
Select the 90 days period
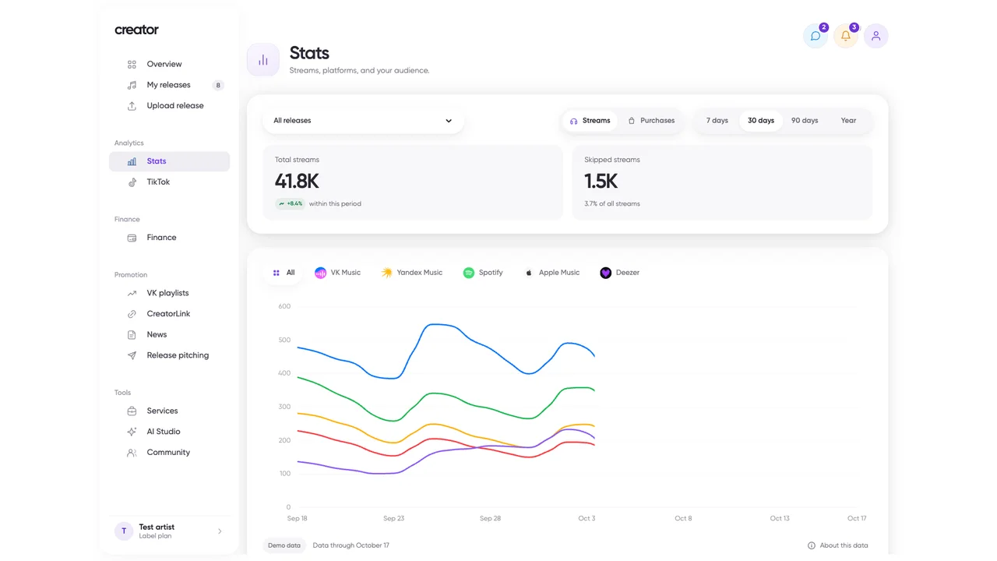tap(805, 121)
